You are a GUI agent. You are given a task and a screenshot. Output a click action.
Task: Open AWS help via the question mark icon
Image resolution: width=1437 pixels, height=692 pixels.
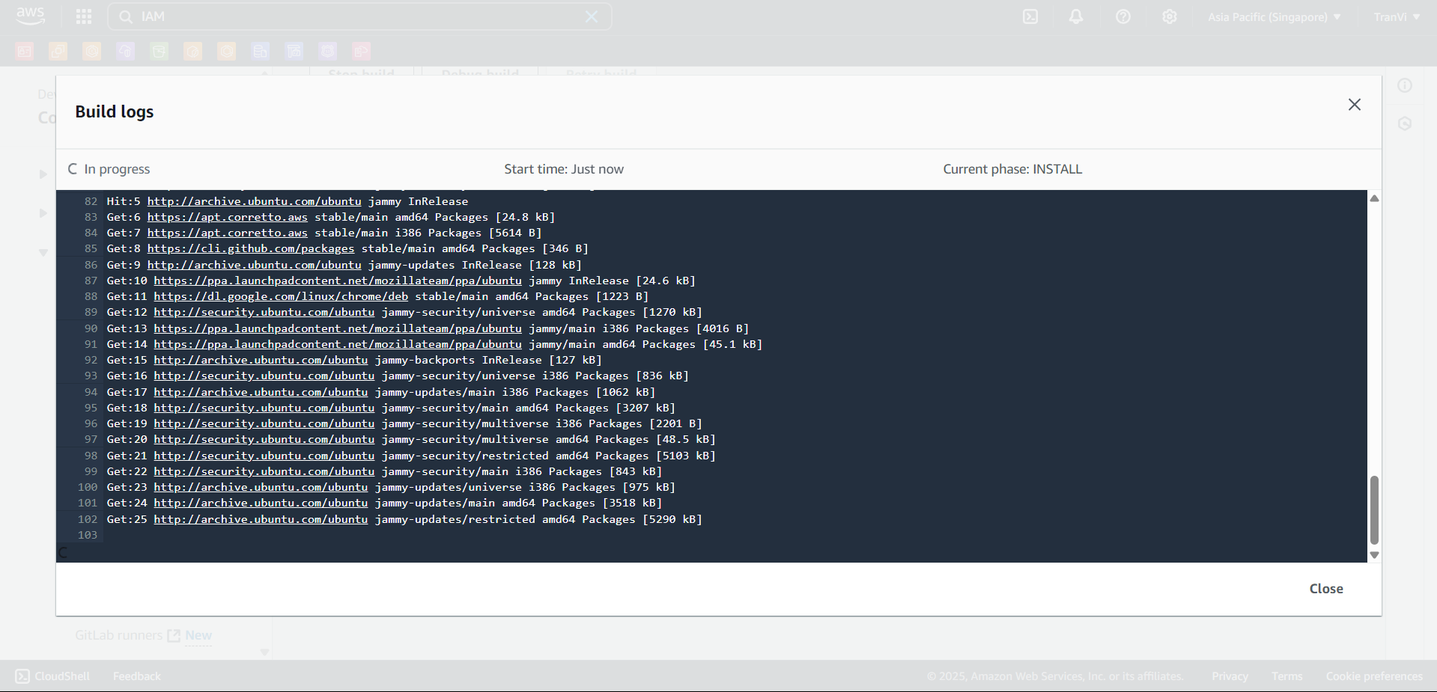1122,16
